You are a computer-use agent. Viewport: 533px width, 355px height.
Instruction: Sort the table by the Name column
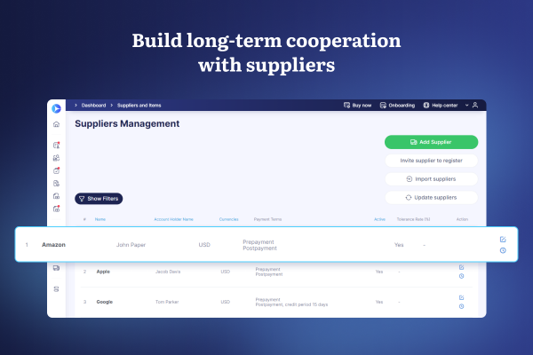click(100, 218)
